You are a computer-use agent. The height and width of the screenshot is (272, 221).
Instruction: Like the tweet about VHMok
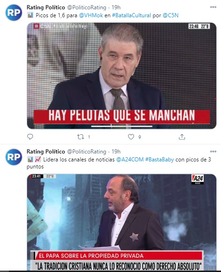point(131,137)
